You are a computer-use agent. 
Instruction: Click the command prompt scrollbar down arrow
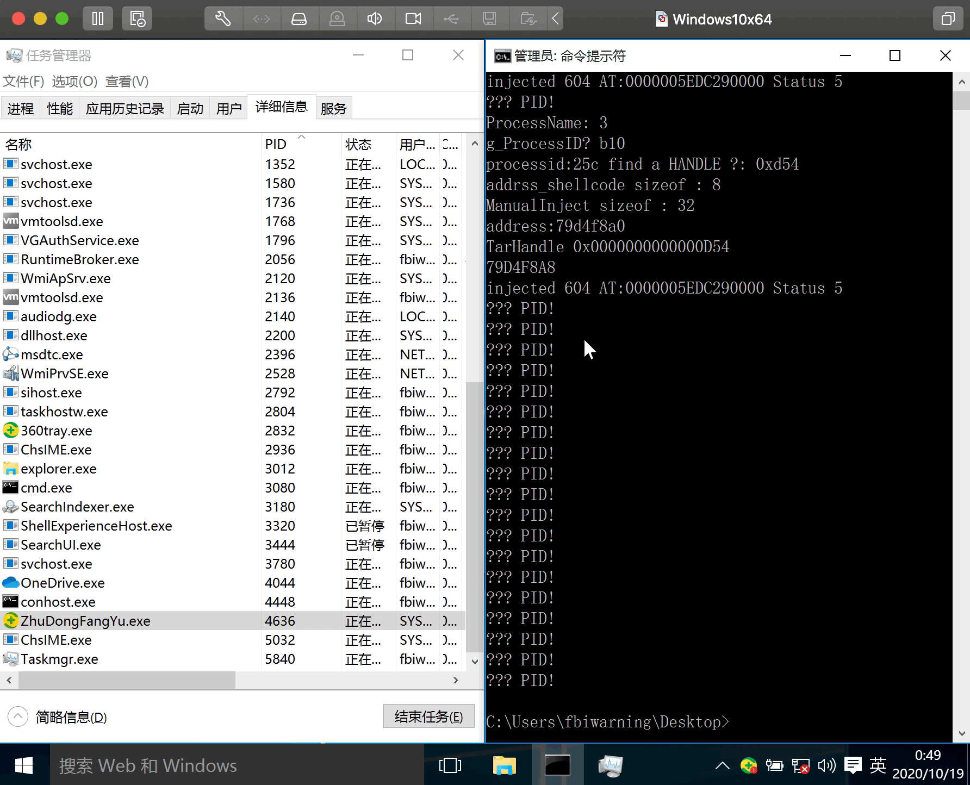tap(961, 733)
